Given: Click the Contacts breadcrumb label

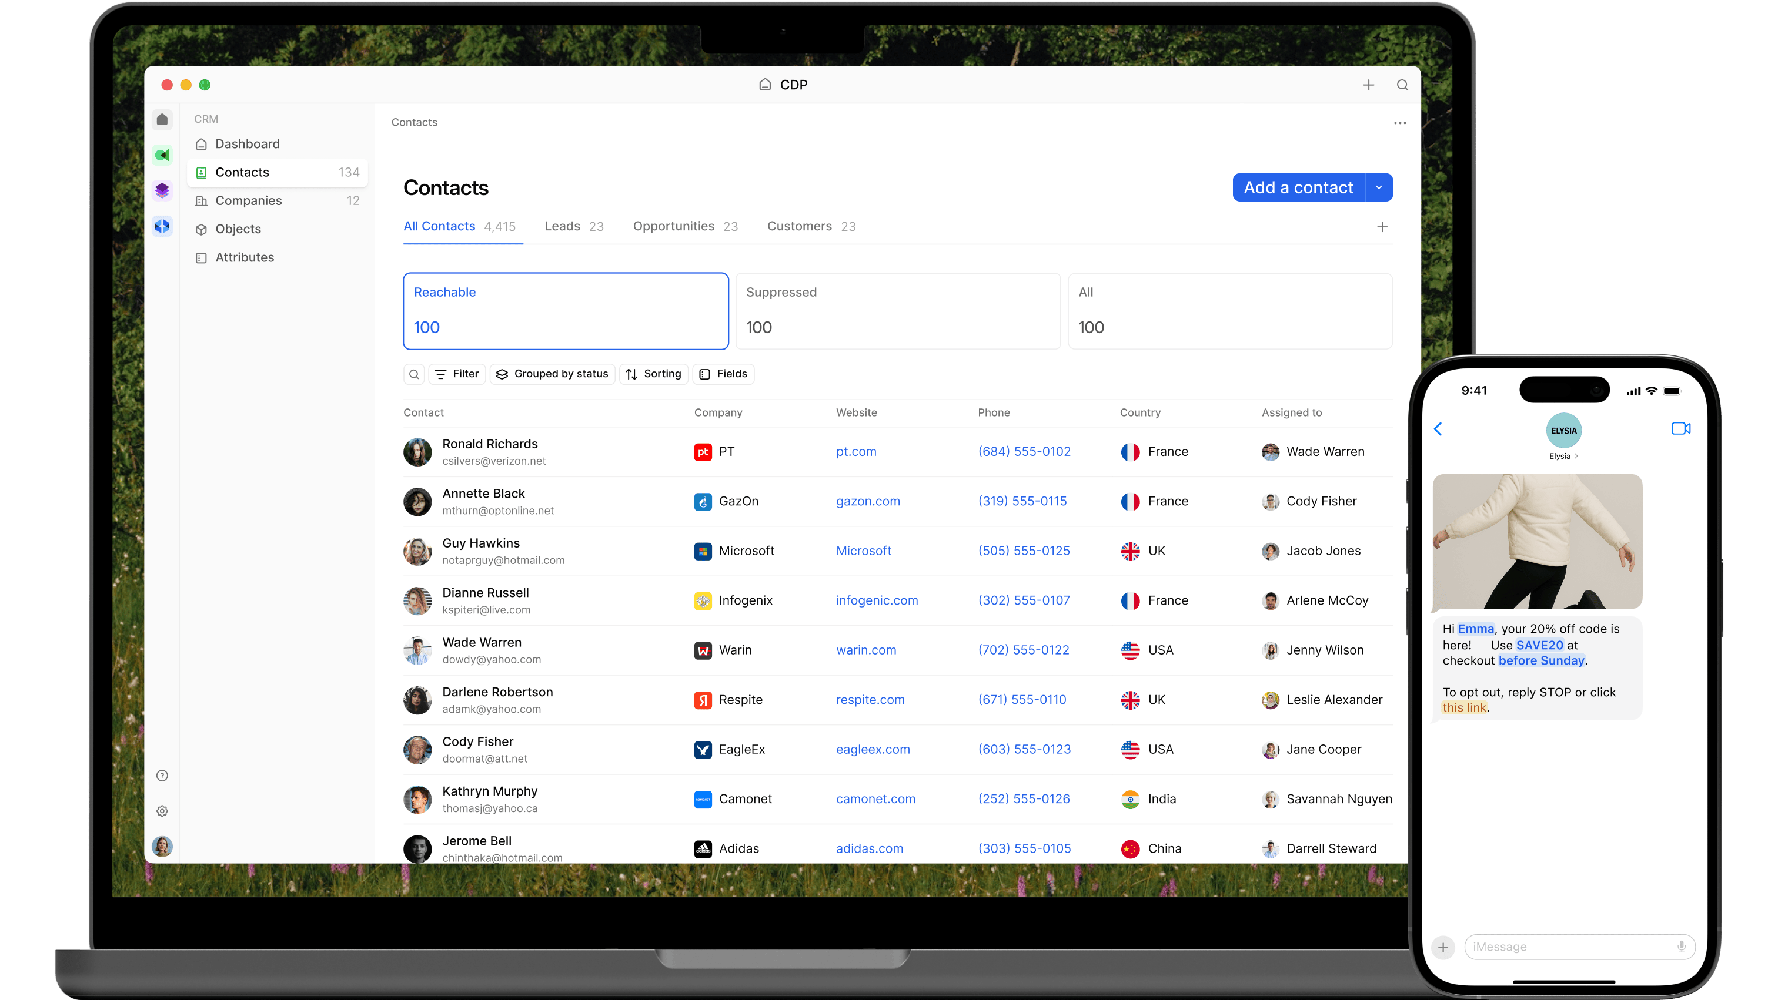Looking at the screenshot, I should click(x=414, y=122).
